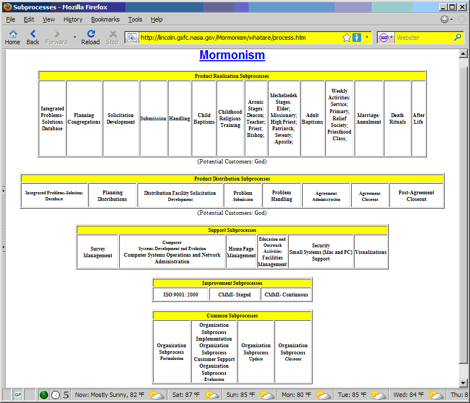Click the 'Now: Mostly Sunny, 82 °F' status text
Image resolution: width=470 pixels, height=403 pixels.
110,395
